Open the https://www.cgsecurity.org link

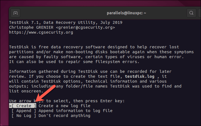[41, 32]
